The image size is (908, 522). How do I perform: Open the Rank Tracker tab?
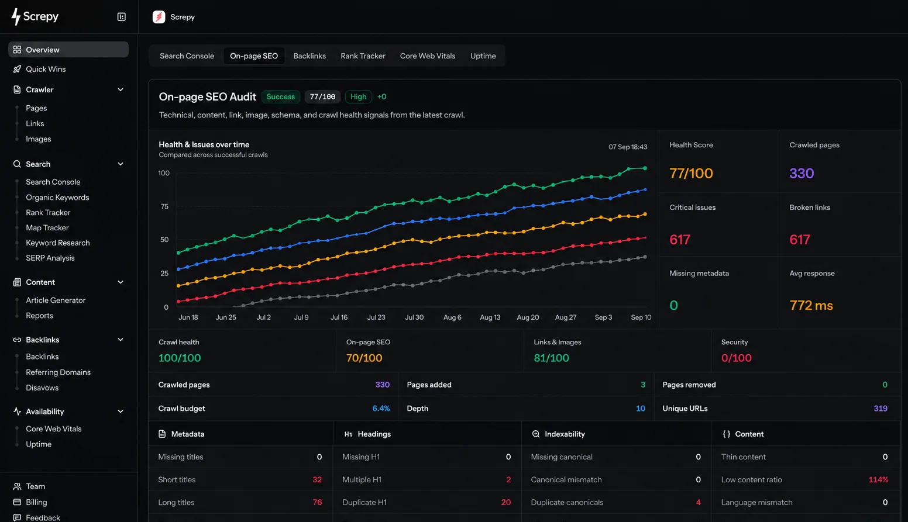[x=363, y=56]
